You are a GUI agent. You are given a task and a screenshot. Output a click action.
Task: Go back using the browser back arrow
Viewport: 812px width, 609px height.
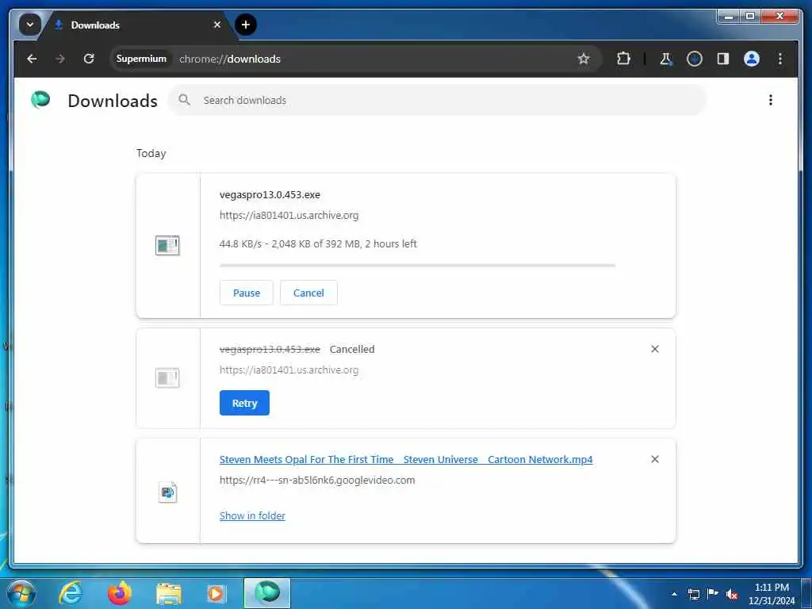click(x=32, y=59)
